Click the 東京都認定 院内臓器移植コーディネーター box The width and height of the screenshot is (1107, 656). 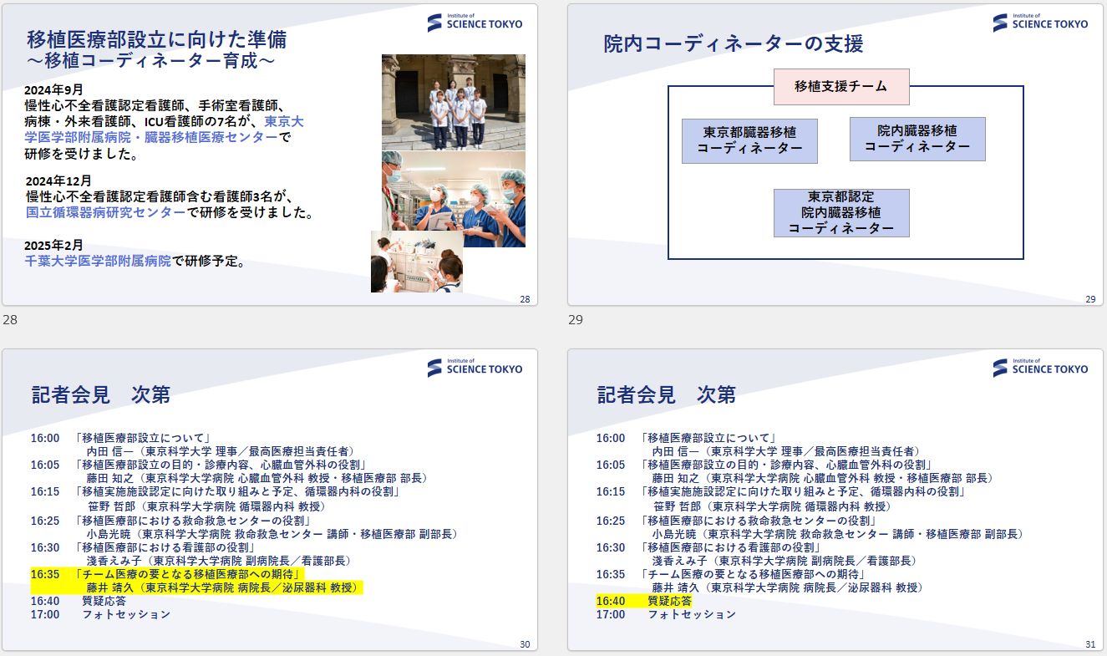click(x=840, y=213)
